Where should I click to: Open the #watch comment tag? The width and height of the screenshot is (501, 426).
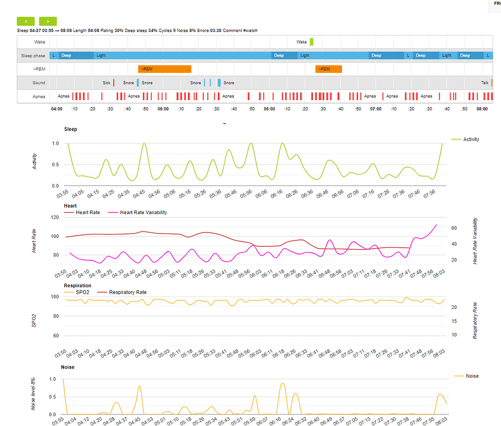250,31
